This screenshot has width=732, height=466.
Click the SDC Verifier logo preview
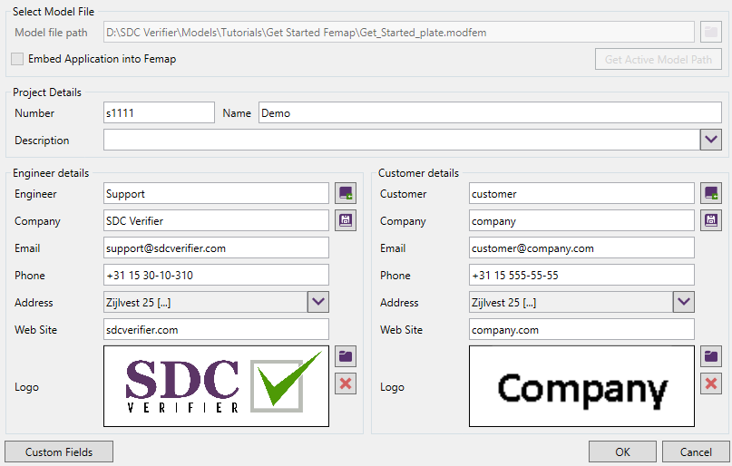(x=216, y=386)
